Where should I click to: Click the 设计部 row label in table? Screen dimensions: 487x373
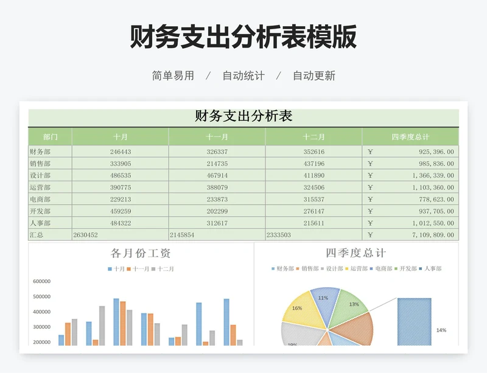[40, 175]
